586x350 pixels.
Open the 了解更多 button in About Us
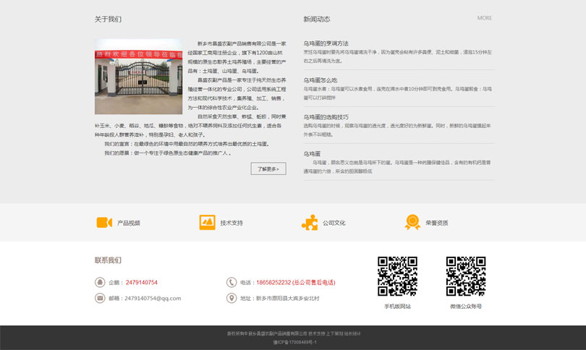click(x=268, y=168)
